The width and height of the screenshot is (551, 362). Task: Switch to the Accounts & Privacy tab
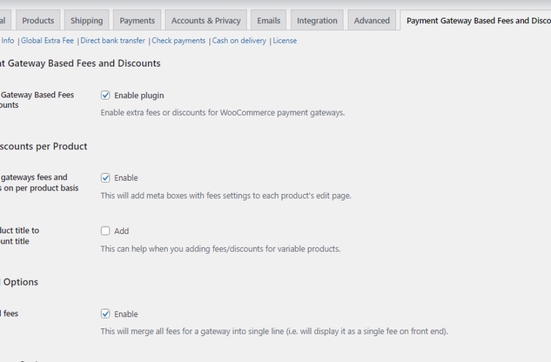tap(205, 20)
